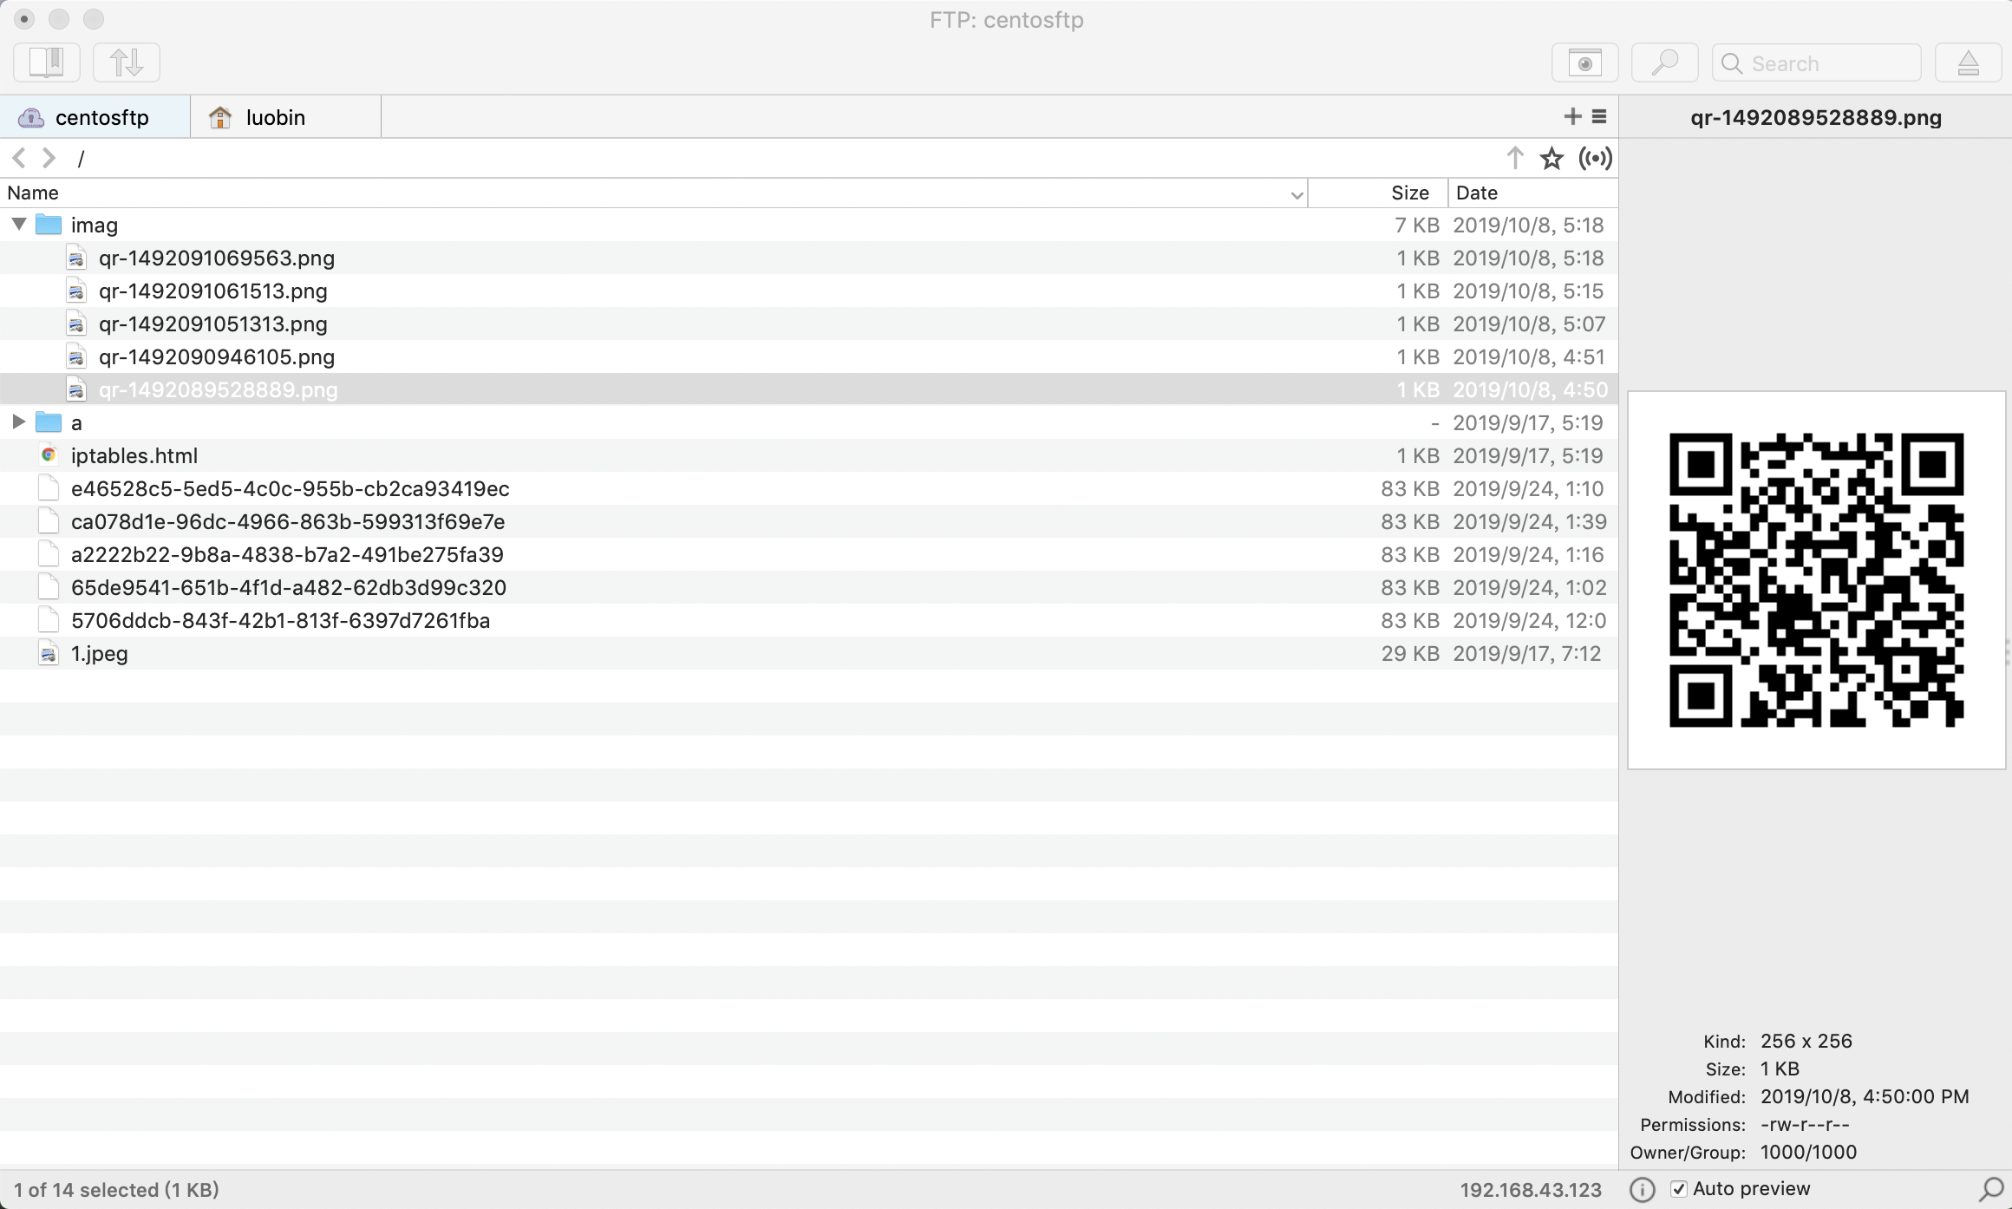Expand the a folder disclosure triangle
This screenshot has height=1209, width=2012.
click(x=18, y=422)
